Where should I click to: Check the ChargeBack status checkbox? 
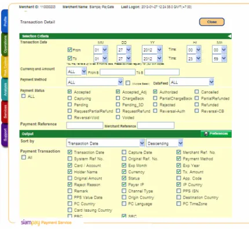[118, 98]
